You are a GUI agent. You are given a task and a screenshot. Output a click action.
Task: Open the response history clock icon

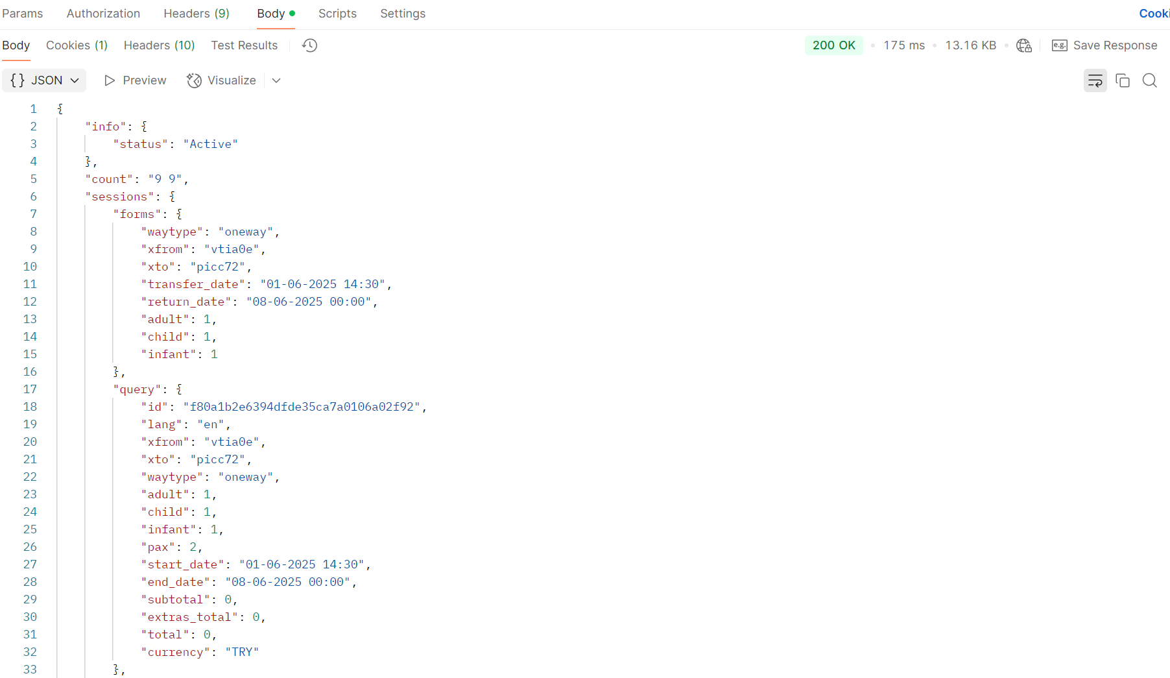(310, 45)
